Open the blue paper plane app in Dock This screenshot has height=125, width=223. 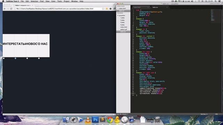(x=80, y=120)
